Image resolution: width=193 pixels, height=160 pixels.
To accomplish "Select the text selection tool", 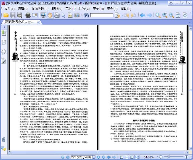I will pyautogui.click(x=70, y=15).
